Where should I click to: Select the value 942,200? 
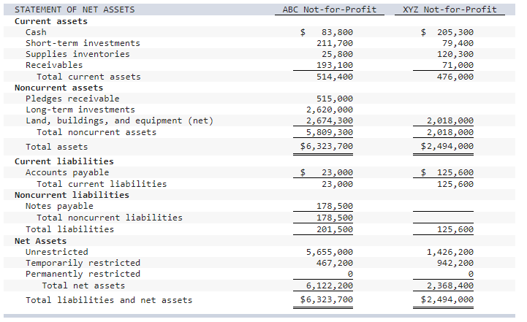(455, 263)
